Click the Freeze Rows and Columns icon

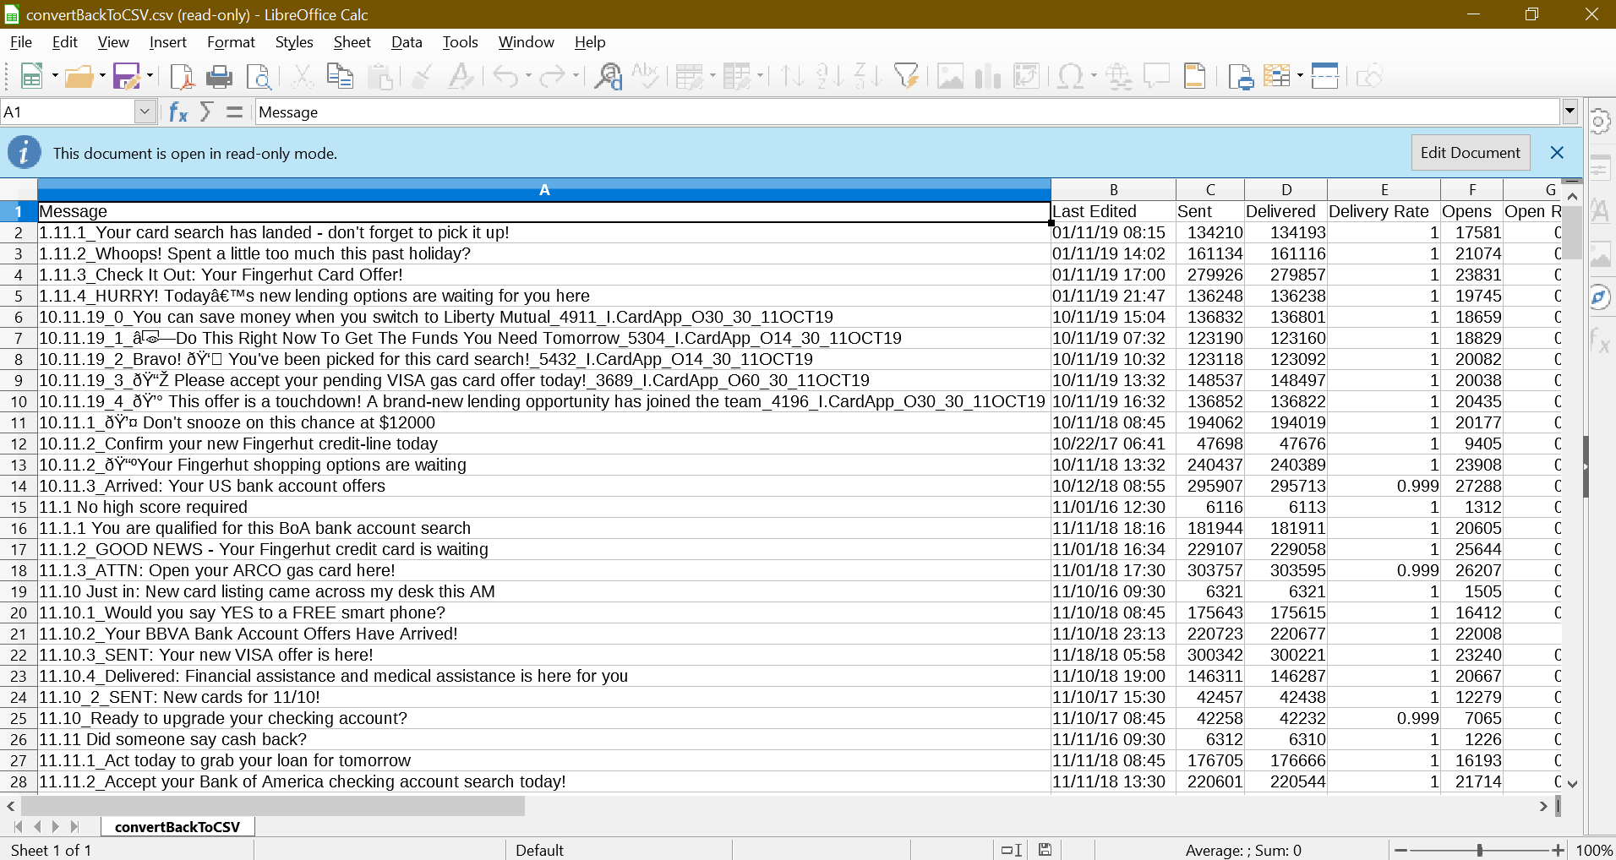coord(1277,77)
